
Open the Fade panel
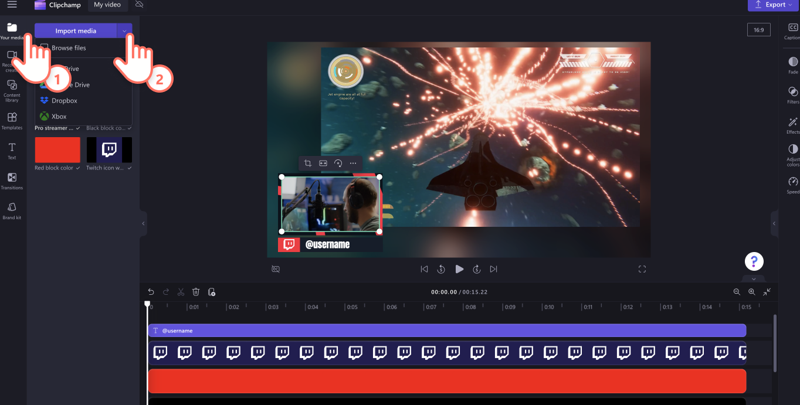click(793, 64)
